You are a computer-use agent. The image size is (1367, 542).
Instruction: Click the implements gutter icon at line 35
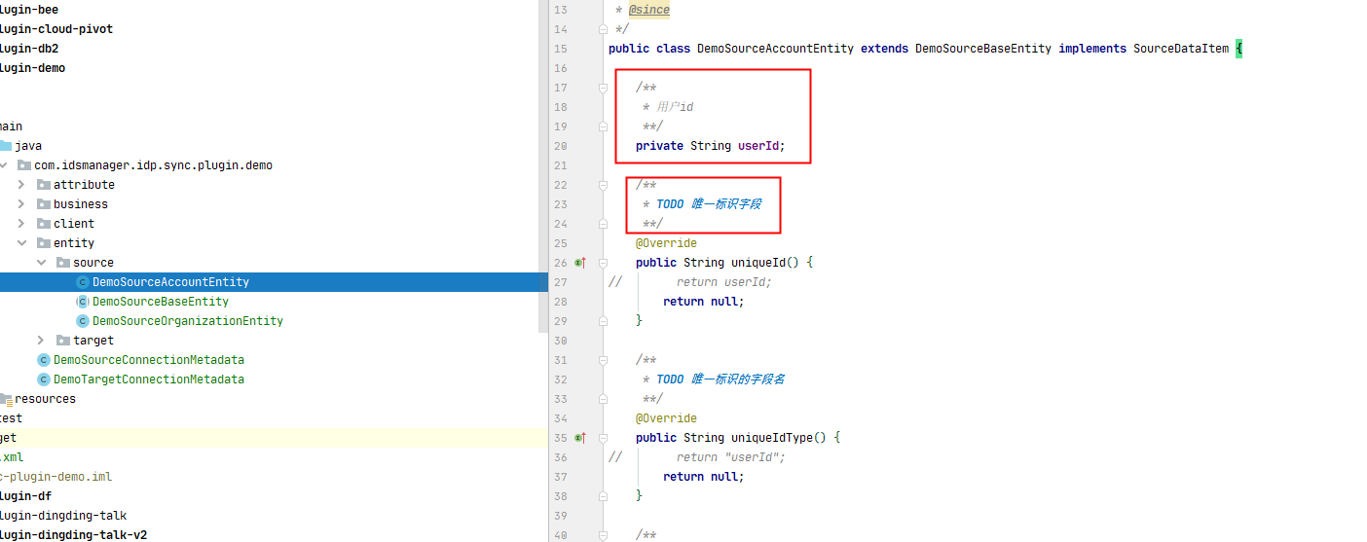[x=579, y=438]
